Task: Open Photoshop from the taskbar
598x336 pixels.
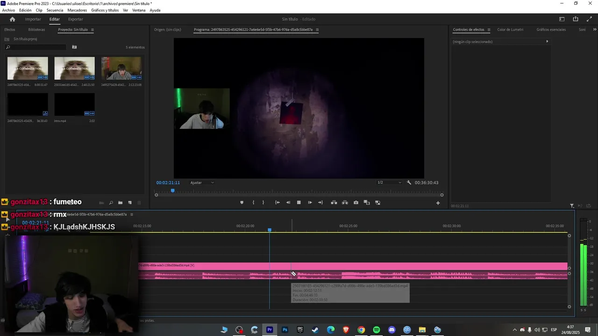Action: [x=285, y=330]
